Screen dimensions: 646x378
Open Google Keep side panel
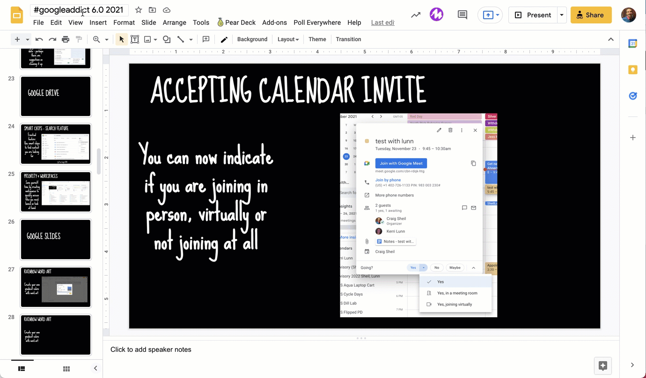pyautogui.click(x=633, y=70)
